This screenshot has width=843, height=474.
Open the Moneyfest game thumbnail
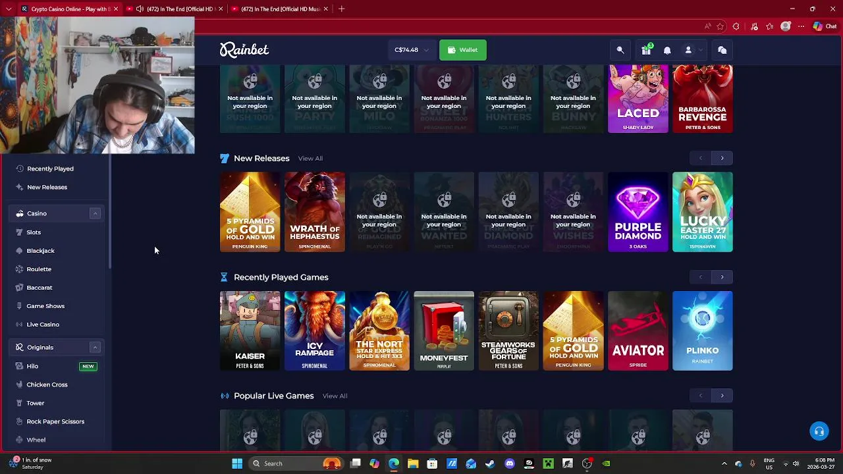pyautogui.click(x=443, y=330)
